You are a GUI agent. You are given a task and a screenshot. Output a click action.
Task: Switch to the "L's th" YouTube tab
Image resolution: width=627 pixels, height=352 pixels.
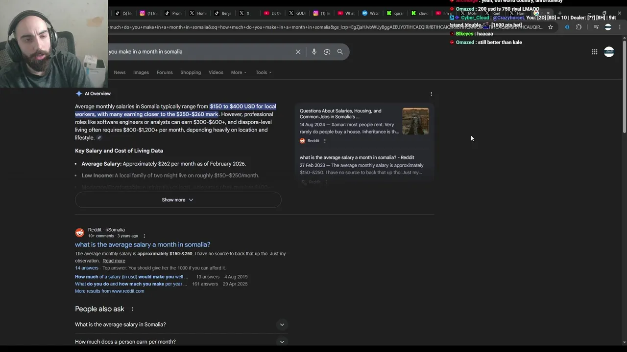click(273, 13)
